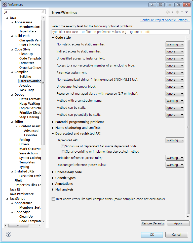Open the back history dropdown arrow
193x243 pixels.
[x=172, y=12]
